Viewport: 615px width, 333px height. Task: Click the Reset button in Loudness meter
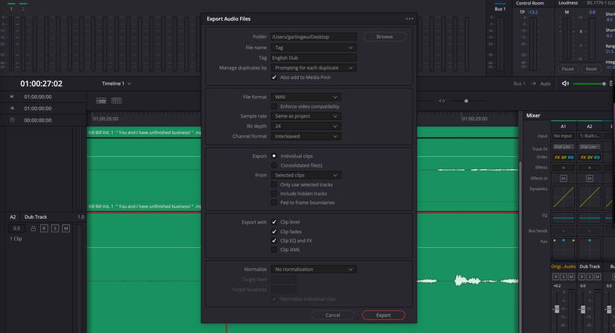tap(591, 69)
